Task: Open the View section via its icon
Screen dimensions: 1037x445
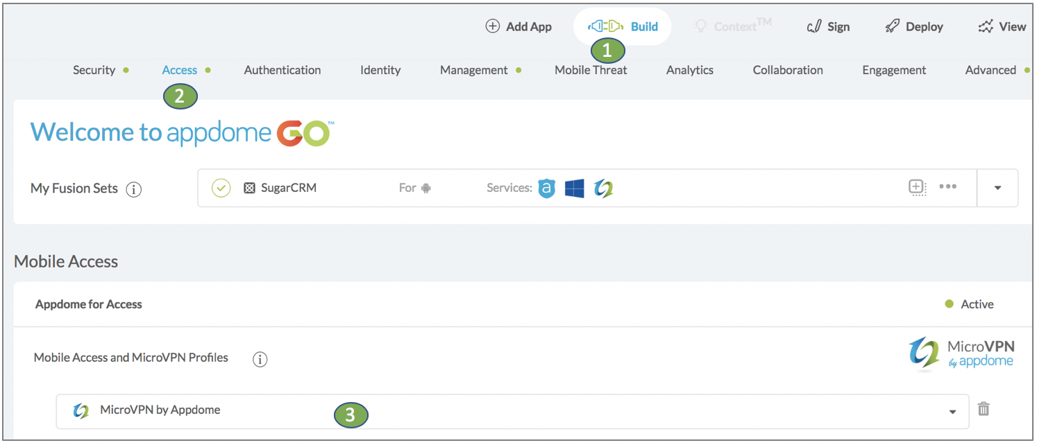Action: (x=986, y=26)
